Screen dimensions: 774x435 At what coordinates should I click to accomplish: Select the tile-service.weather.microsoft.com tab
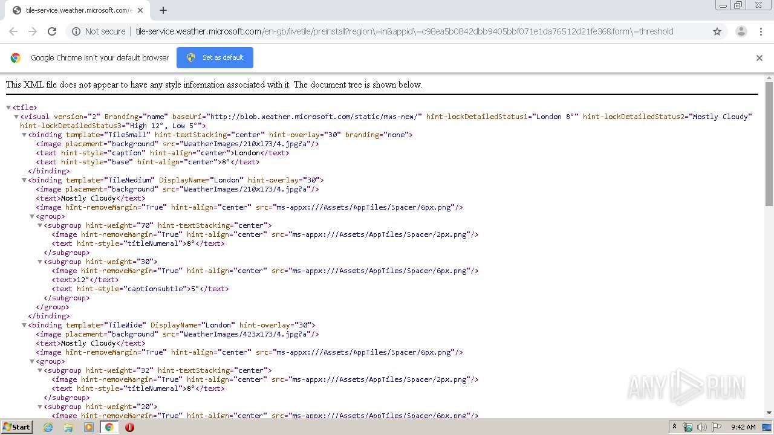click(79, 10)
